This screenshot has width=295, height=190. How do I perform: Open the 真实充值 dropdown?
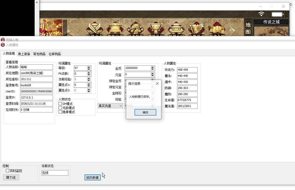pos(110,106)
